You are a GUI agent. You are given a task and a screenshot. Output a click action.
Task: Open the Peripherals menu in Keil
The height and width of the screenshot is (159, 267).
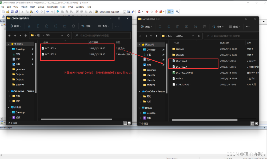(x=52, y=7)
